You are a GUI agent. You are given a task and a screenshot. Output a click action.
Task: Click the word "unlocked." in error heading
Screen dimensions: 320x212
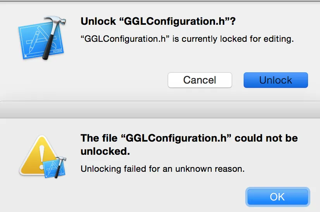[x=105, y=151]
